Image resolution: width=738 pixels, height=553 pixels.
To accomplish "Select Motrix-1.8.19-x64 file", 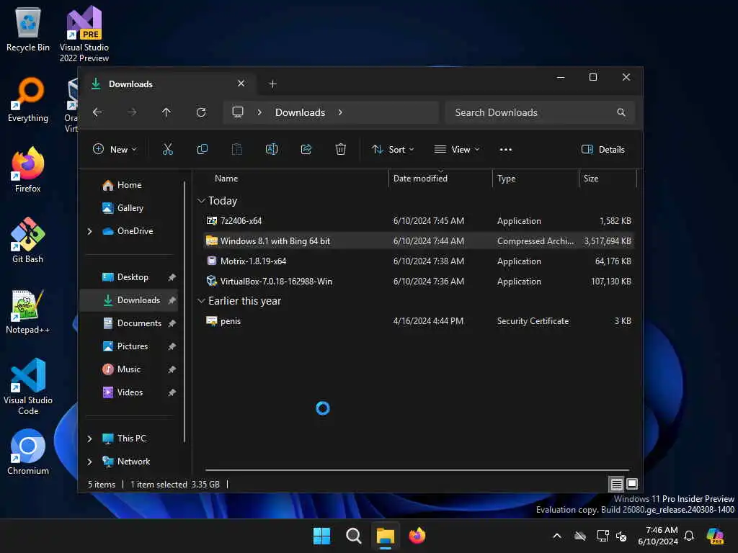I will click(419, 261).
